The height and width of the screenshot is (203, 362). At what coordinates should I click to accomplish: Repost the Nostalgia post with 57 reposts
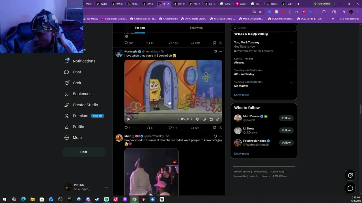(x=150, y=128)
